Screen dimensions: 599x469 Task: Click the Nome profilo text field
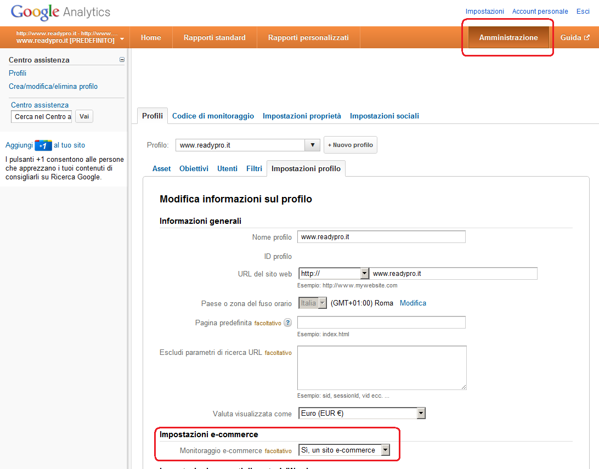[x=381, y=237]
